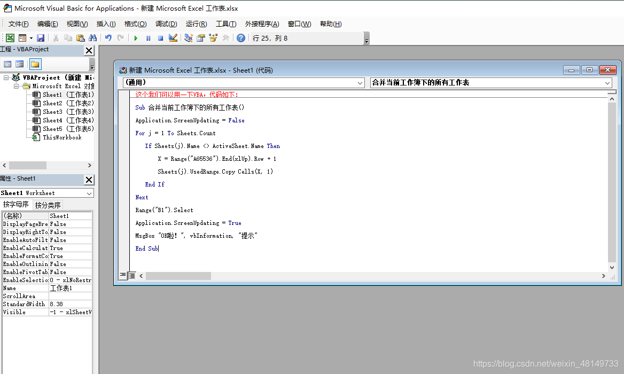
Task: Click the (名称) property value Sheet1
Action: [x=71, y=216]
